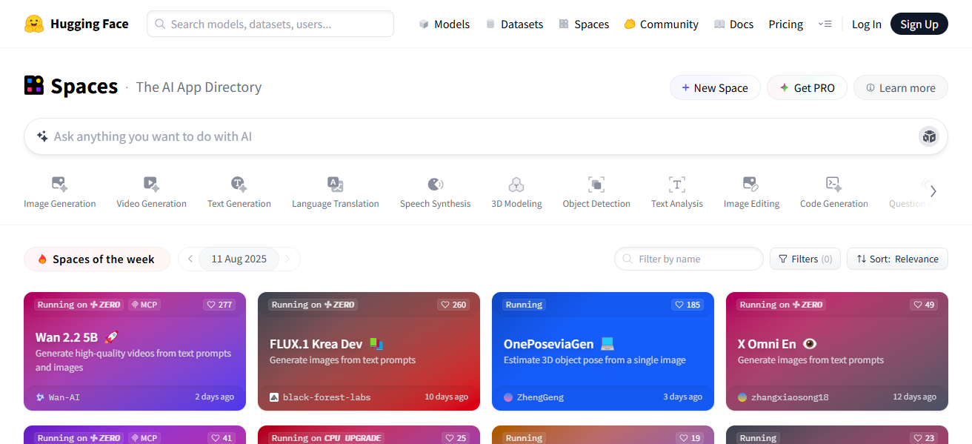The image size is (972, 444).
Task: Click the Running on ZERO badge on FLUX.1
Action: click(313, 305)
